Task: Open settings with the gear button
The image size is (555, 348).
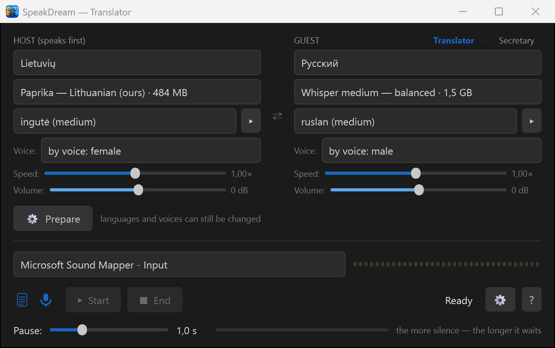Action: [x=500, y=300]
